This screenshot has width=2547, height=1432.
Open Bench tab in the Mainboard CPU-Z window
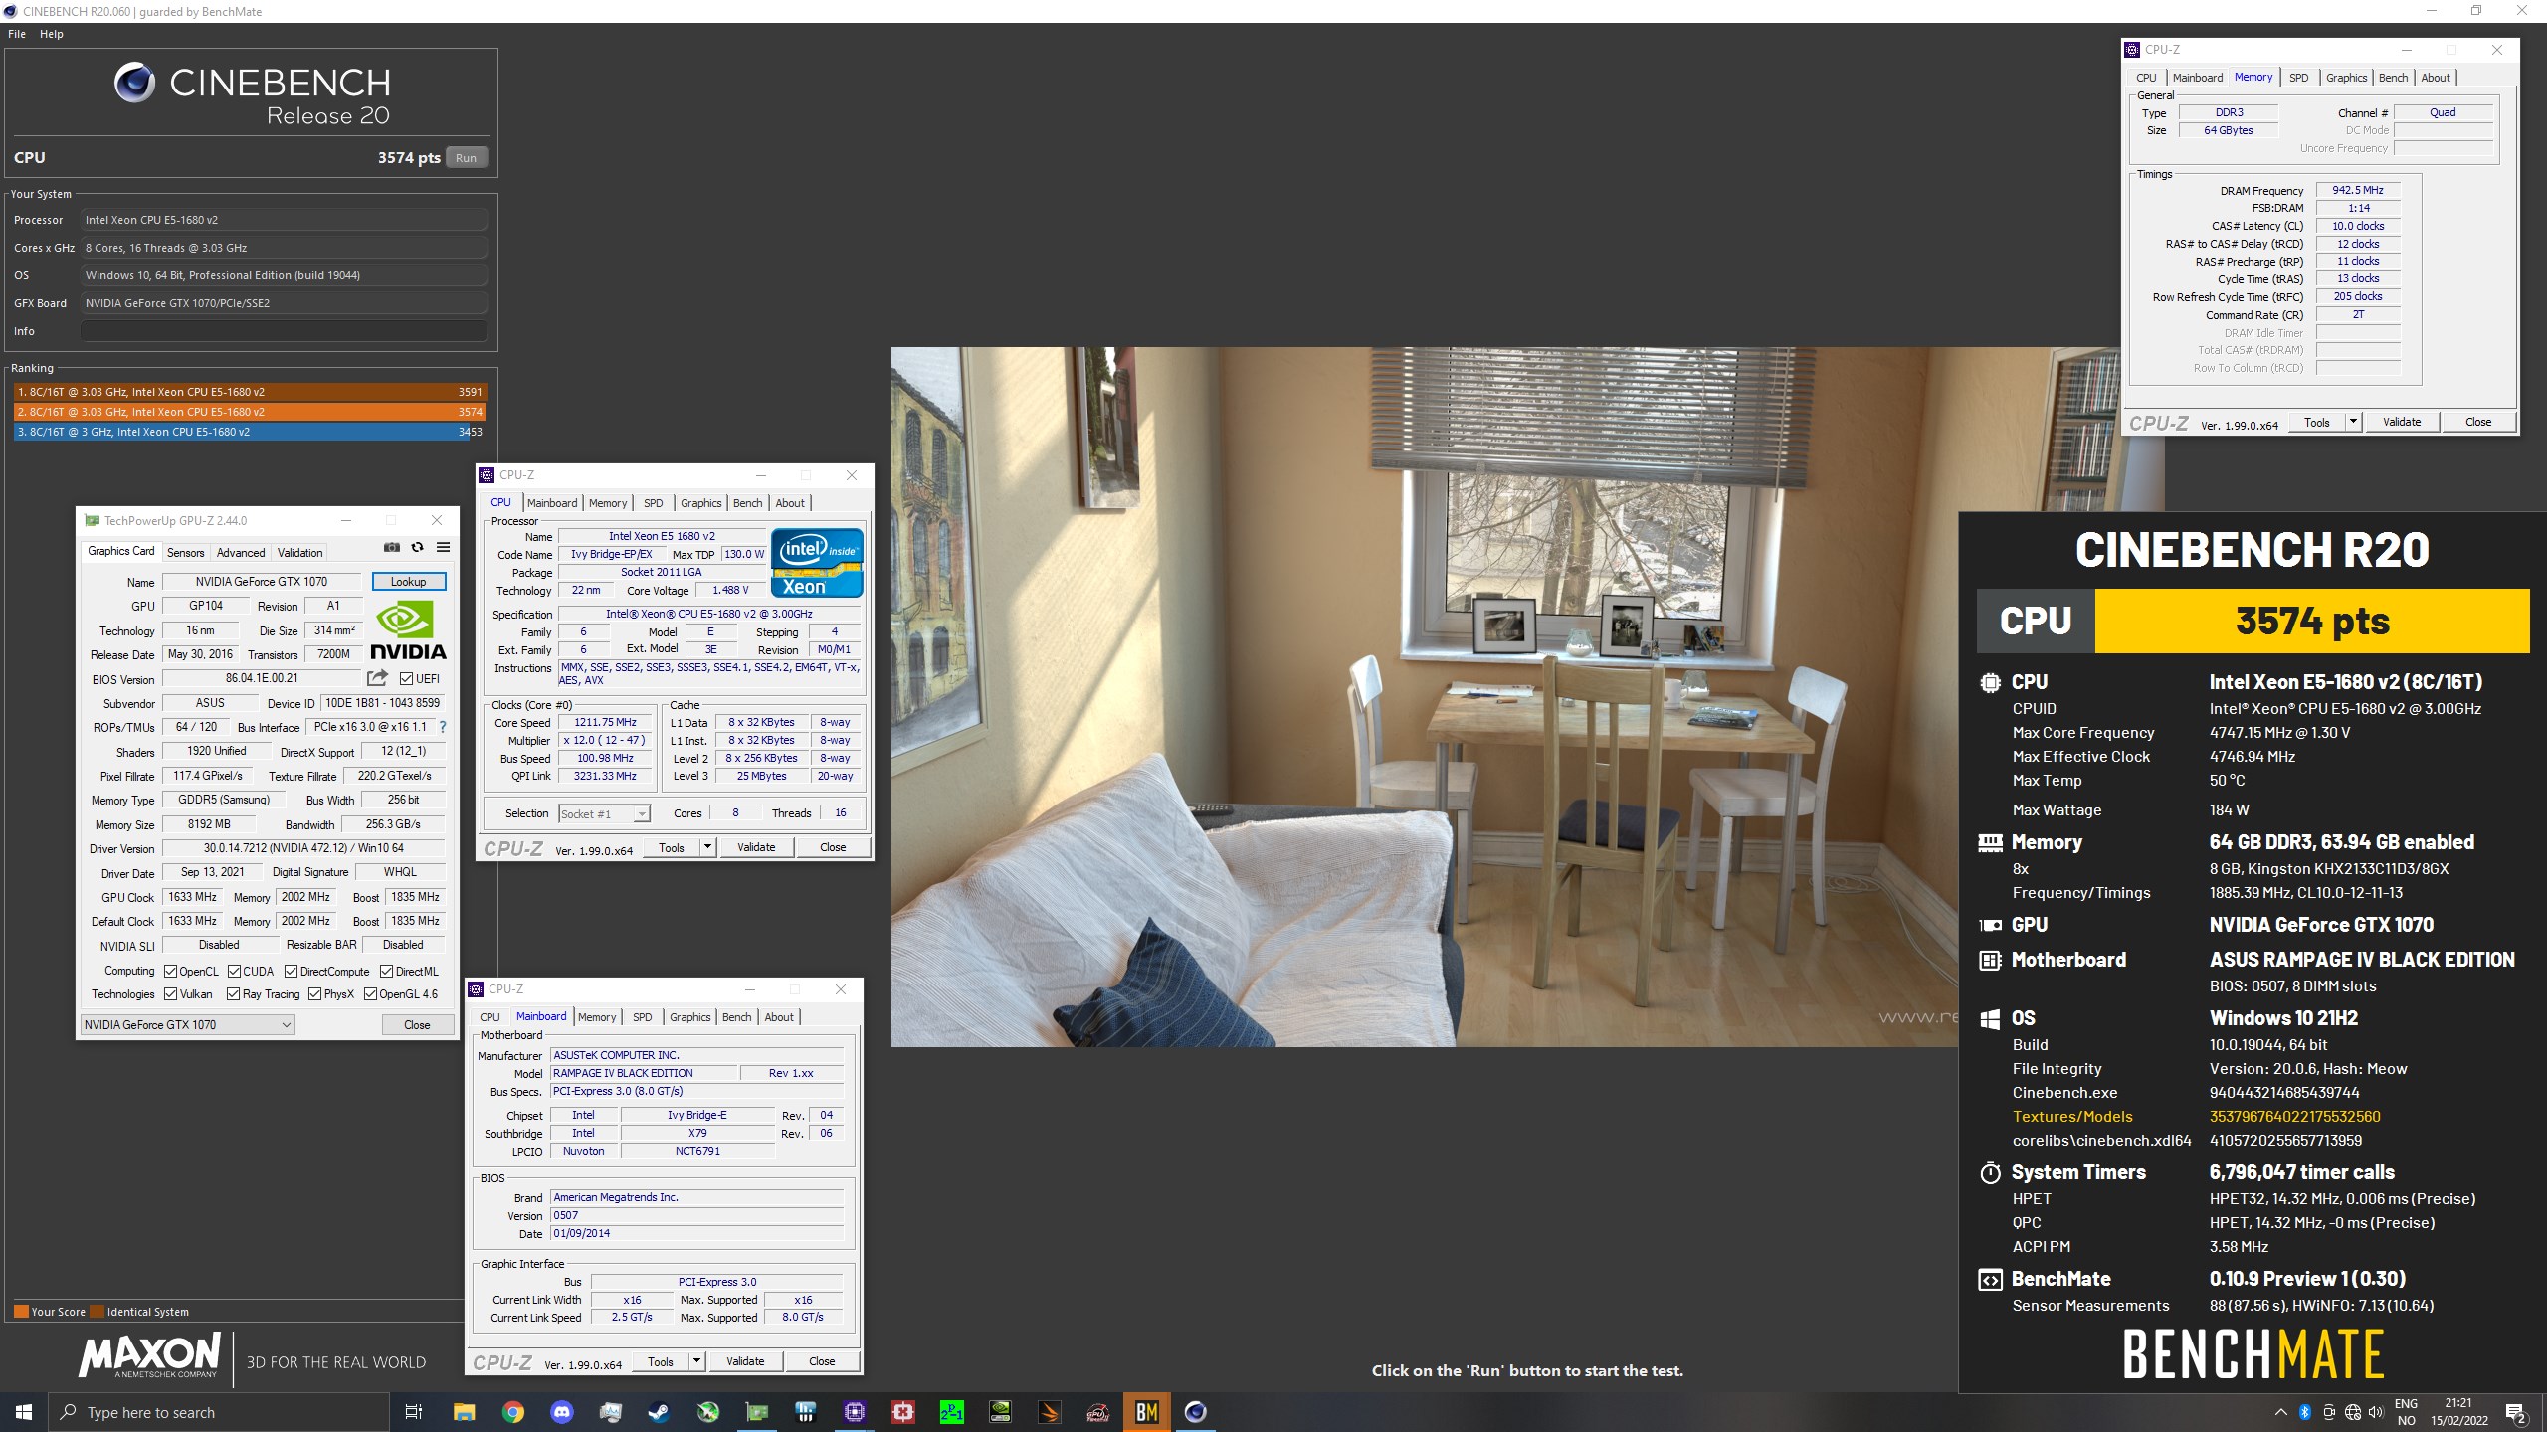pos(737,1017)
